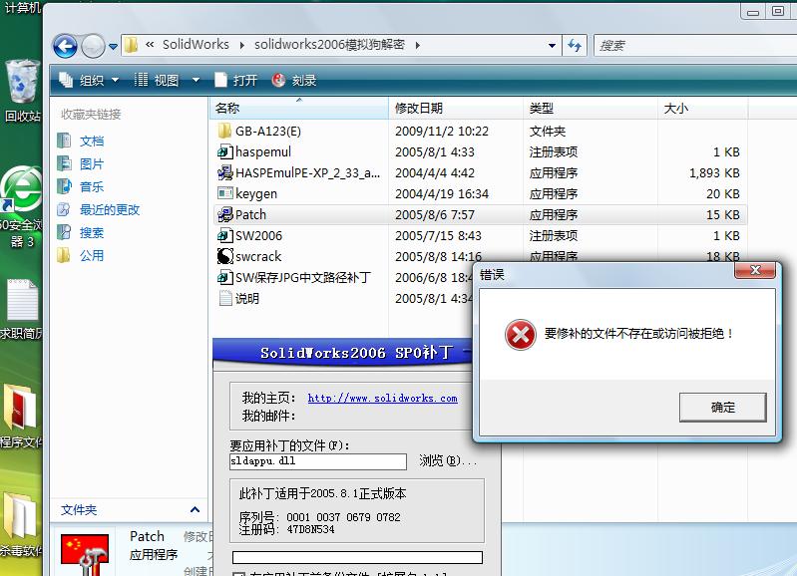Open the 搜索 favorite link in sidebar
797x576 pixels.
[92, 232]
